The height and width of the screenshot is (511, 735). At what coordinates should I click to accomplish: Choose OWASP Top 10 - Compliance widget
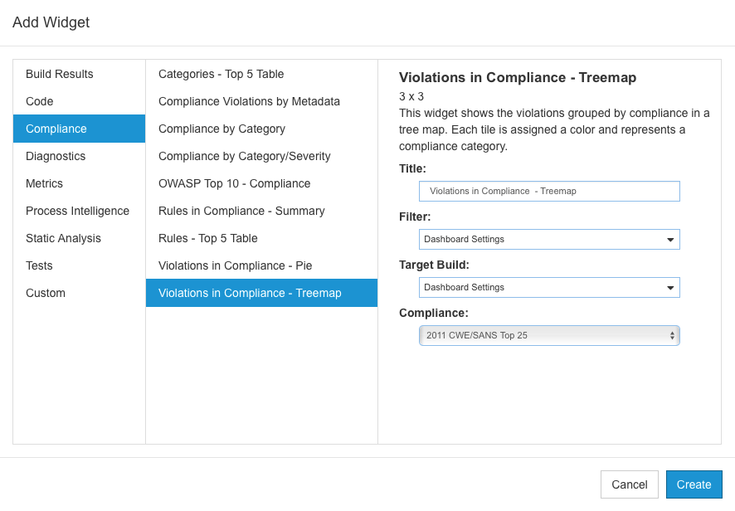tap(261, 183)
